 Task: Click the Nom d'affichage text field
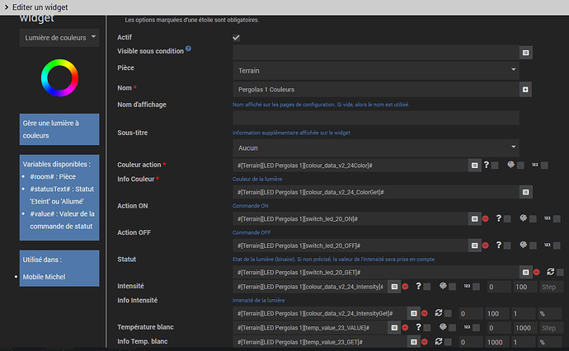[375, 118]
